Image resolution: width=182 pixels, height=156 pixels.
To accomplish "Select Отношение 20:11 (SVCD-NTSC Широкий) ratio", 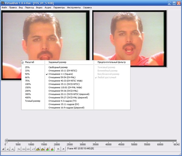I will click(69, 94).
